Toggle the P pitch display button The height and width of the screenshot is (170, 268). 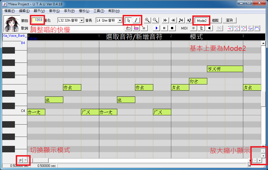pyautogui.click(x=20, y=160)
